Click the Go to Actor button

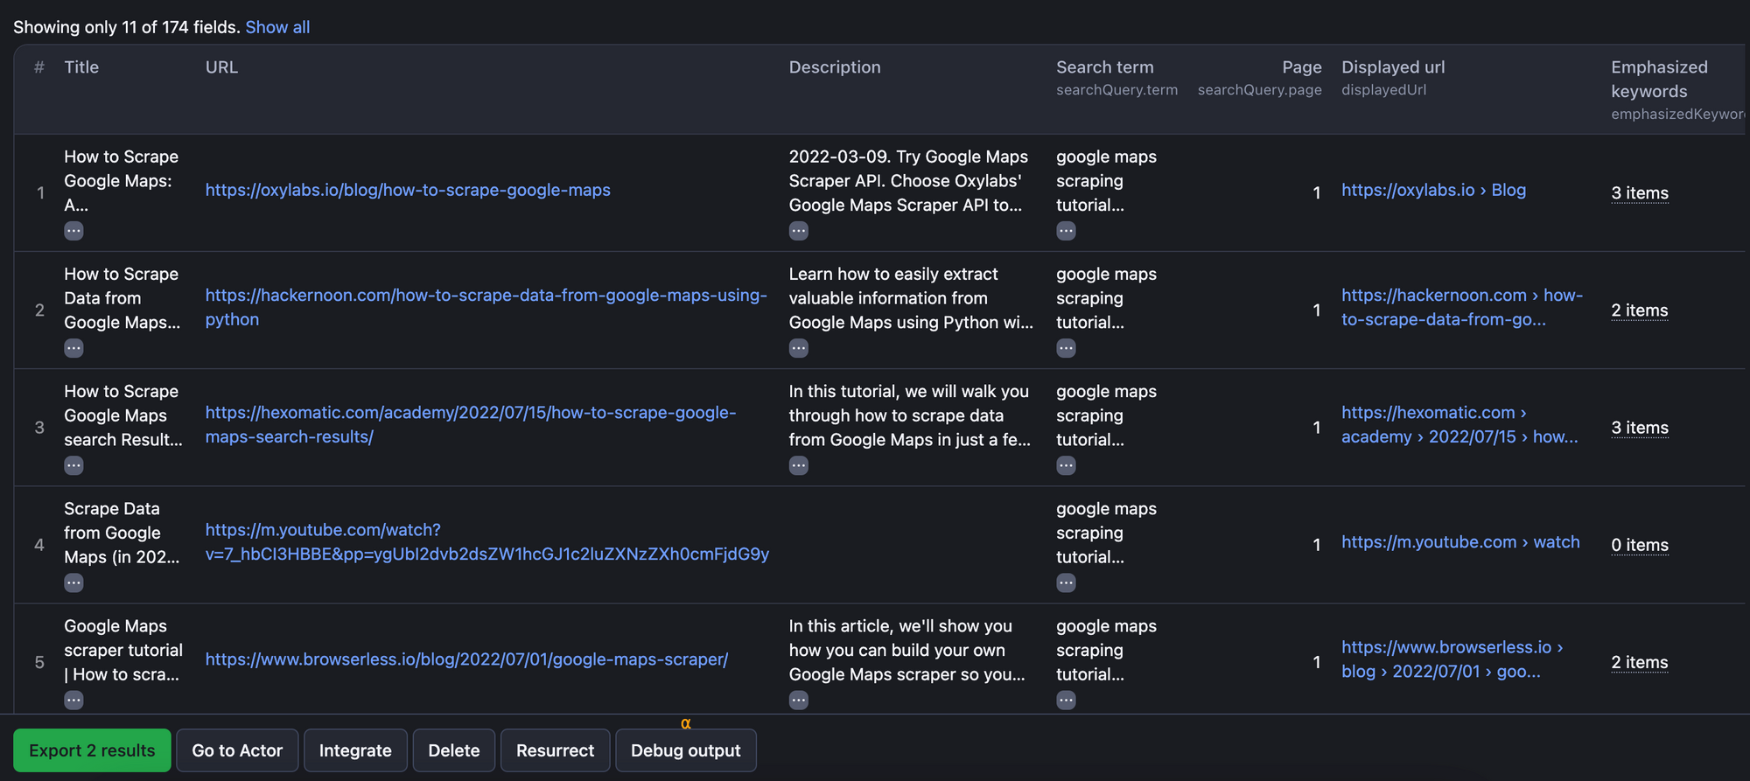pos(237,750)
